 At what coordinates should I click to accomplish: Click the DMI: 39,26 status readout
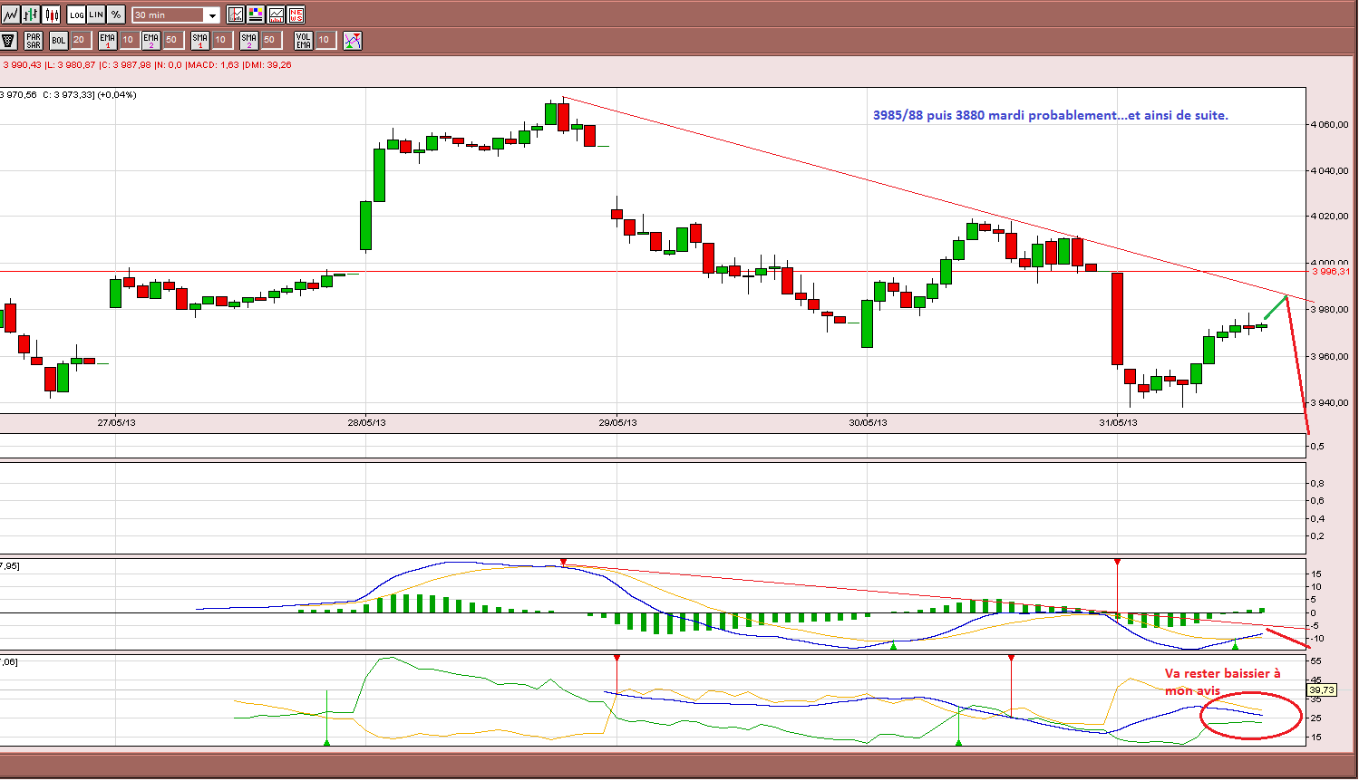(267, 65)
